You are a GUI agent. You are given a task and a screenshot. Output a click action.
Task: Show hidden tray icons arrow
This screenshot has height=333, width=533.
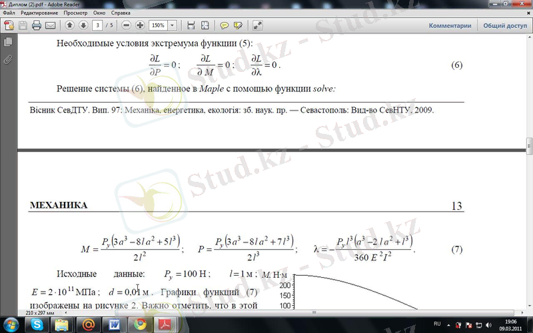point(448,325)
